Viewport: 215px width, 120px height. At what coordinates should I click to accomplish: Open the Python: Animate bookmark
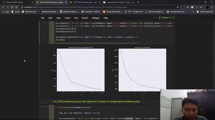[155, 12]
